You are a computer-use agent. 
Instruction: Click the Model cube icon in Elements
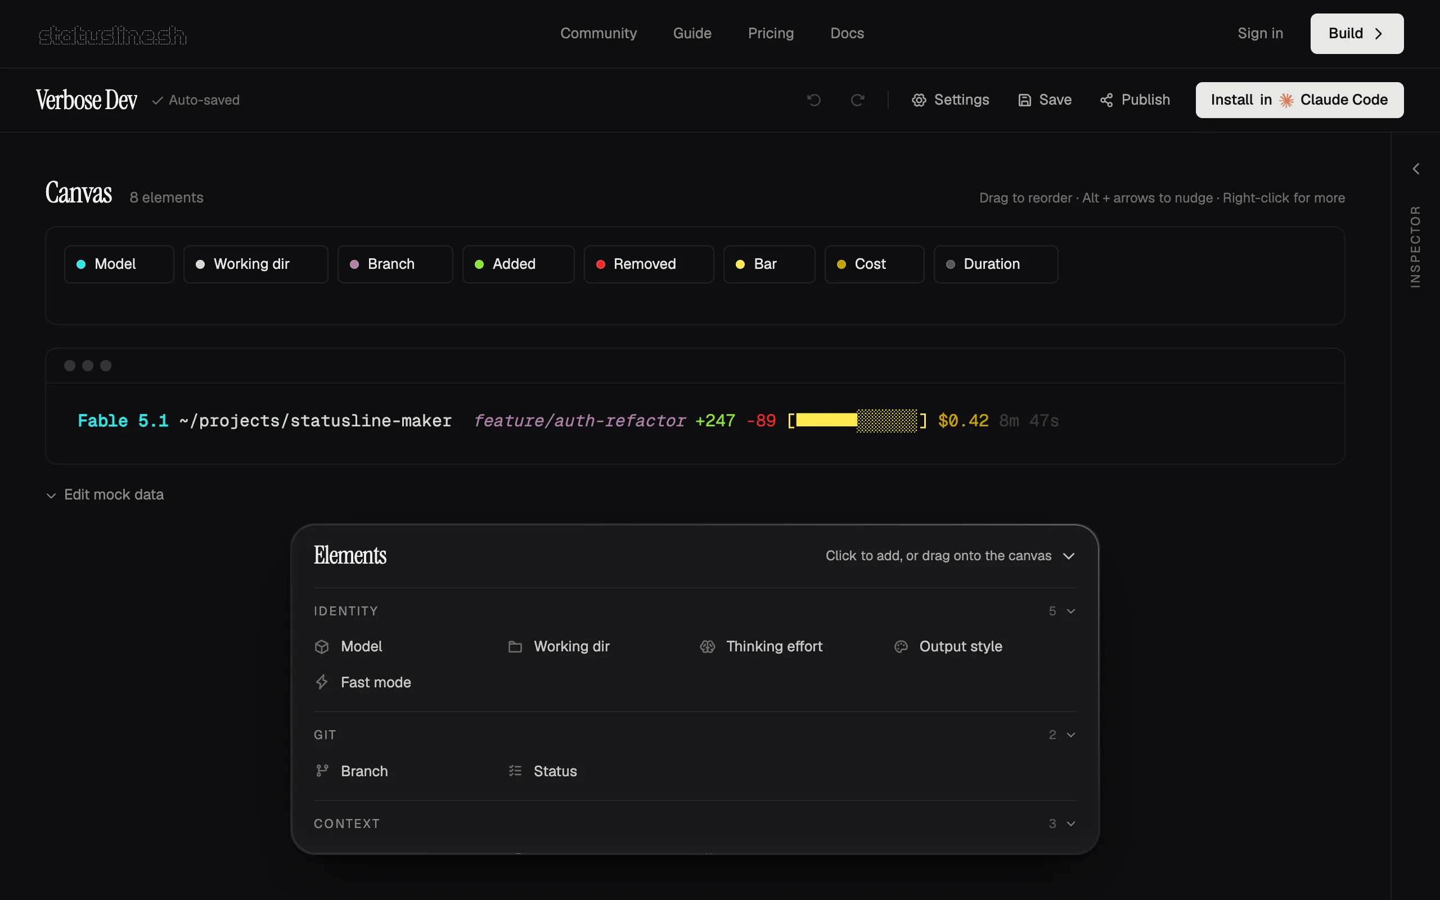[322, 646]
